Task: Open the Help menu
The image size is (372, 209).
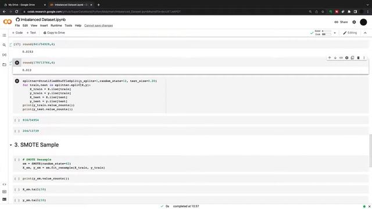Action: (x=78, y=26)
